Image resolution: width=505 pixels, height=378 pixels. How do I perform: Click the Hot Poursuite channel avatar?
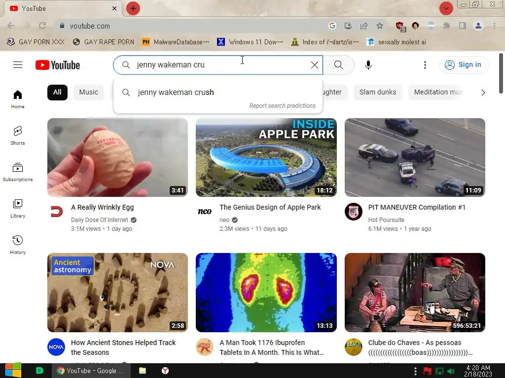(x=353, y=212)
